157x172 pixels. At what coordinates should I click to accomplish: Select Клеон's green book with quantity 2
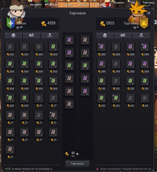pos(53,64)
